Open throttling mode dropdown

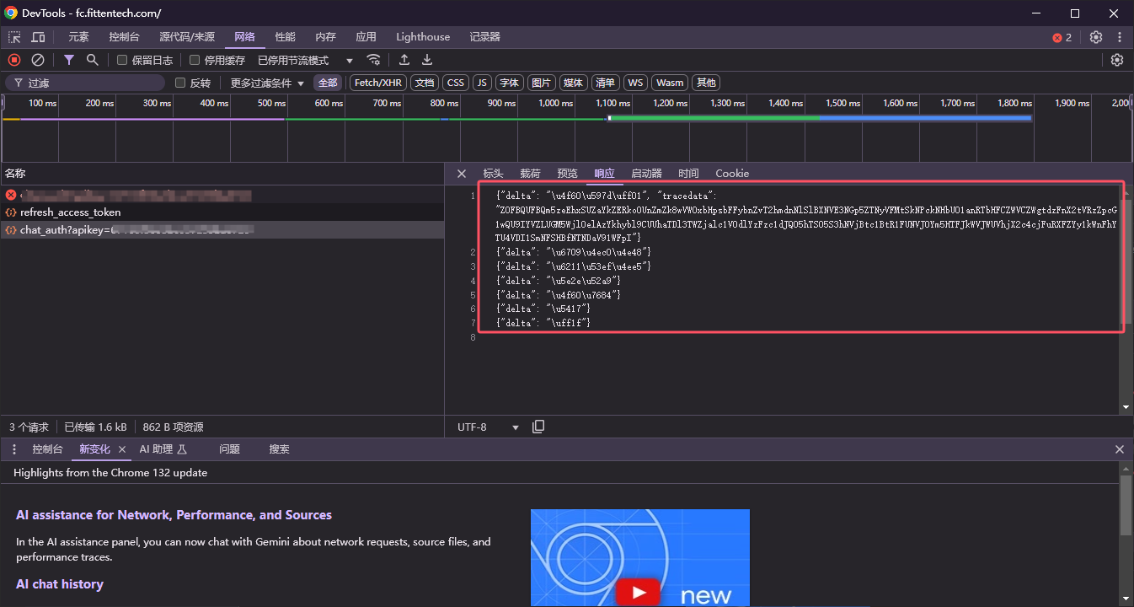[306, 60]
